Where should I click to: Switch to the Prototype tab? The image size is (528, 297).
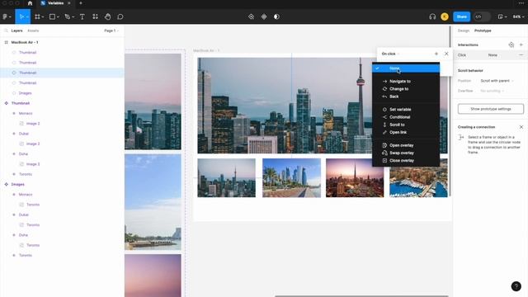(483, 31)
